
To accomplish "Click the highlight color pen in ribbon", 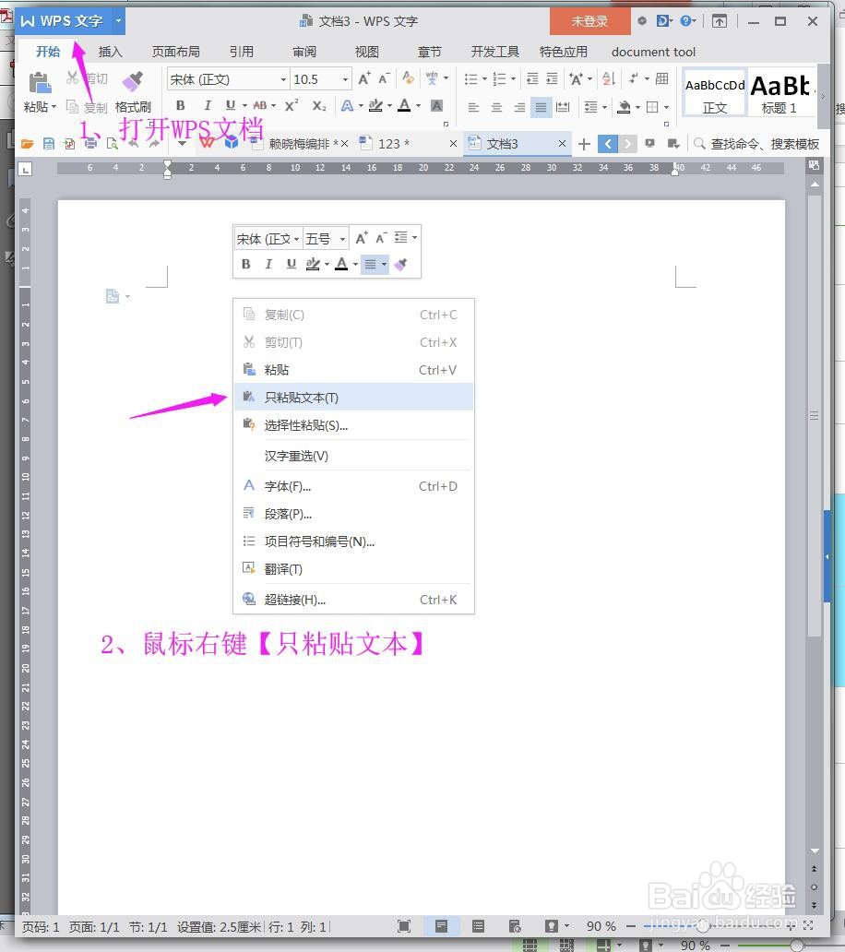I will point(375,106).
